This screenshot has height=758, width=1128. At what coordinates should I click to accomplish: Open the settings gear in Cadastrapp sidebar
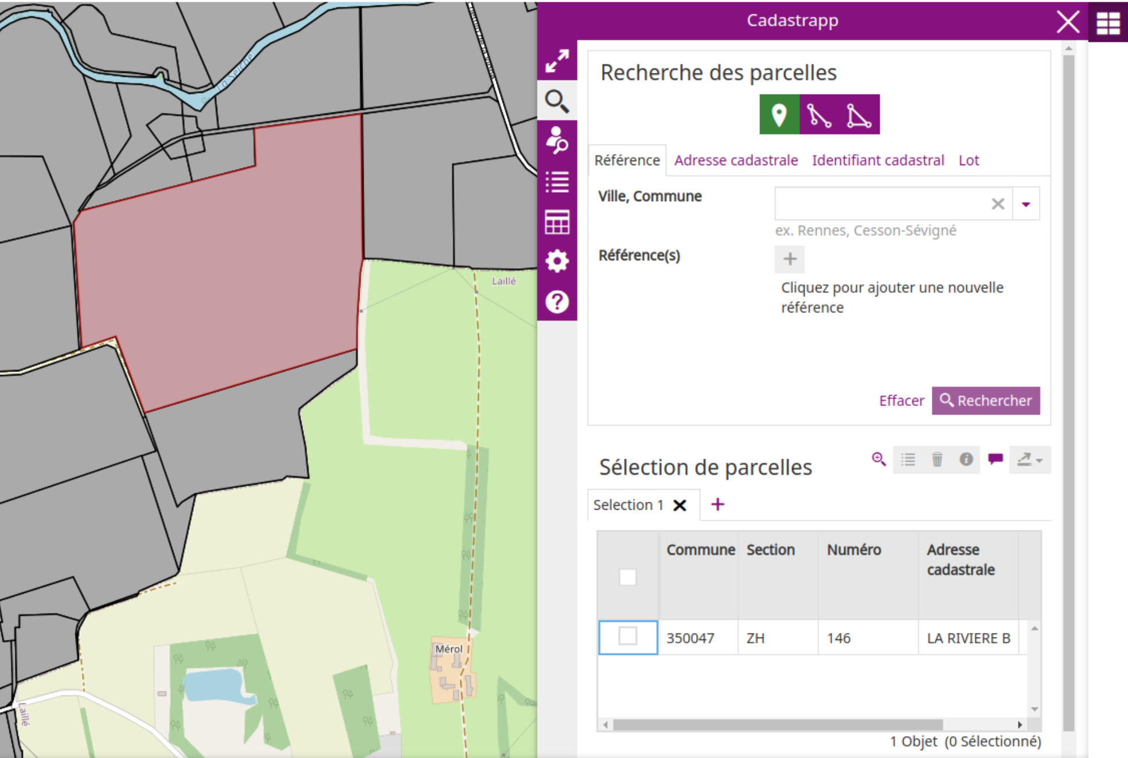pyautogui.click(x=557, y=261)
